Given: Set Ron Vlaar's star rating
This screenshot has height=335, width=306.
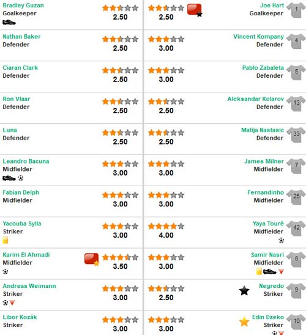Looking at the screenshot, I should (x=120, y=102).
